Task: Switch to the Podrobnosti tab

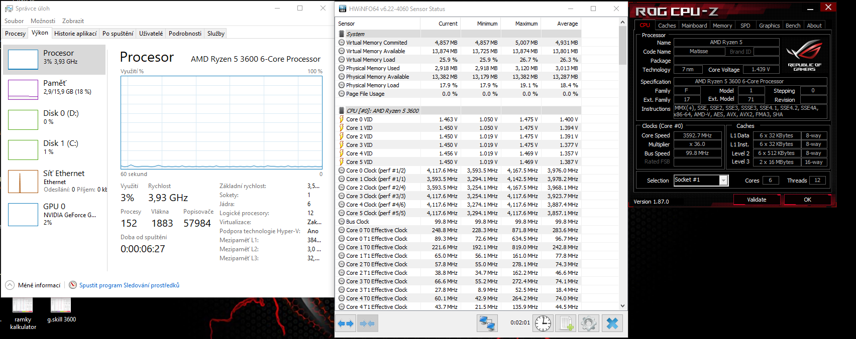Action: click(185, 33)
